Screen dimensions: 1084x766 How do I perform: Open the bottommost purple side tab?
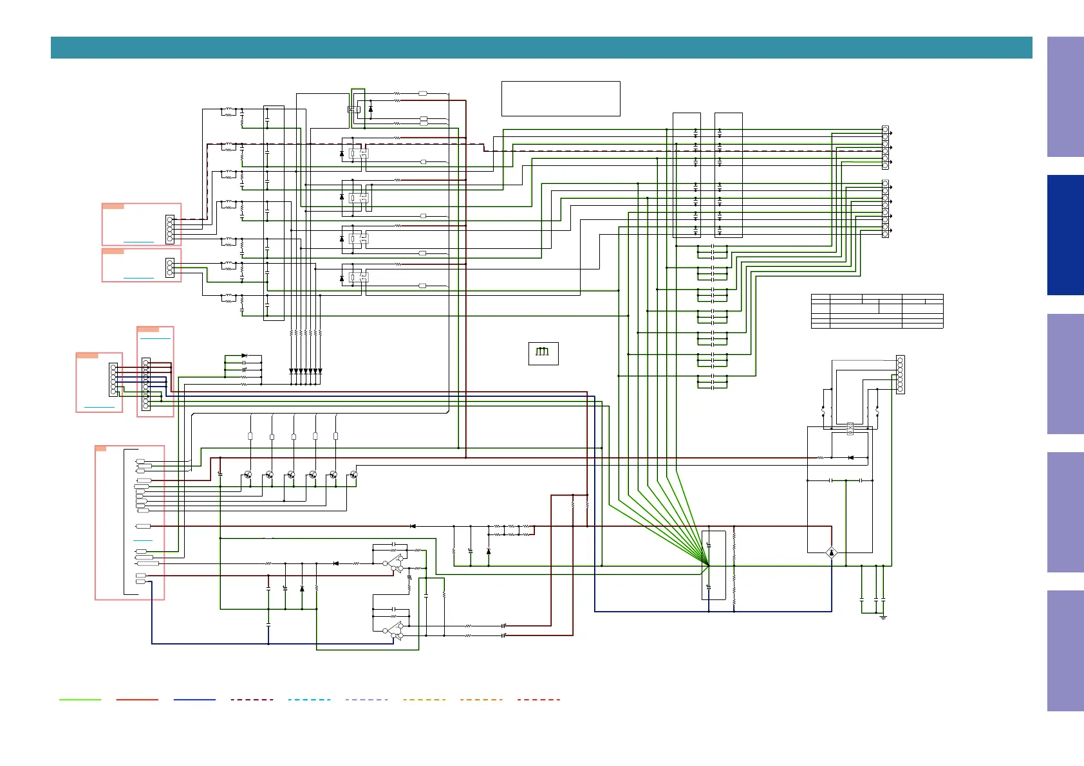click(x=1065, y=651)
